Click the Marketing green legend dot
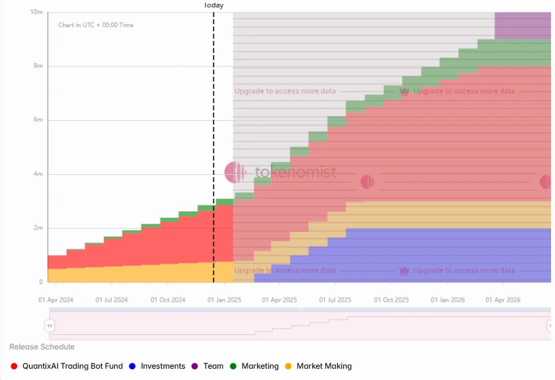The height and width of the screenshot is (380, 555). pyautogui.click(x=233, y=366)
